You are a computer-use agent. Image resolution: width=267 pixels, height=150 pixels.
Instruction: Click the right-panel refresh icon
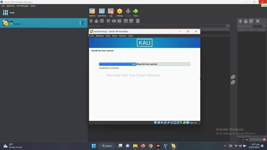click(251, 21)
